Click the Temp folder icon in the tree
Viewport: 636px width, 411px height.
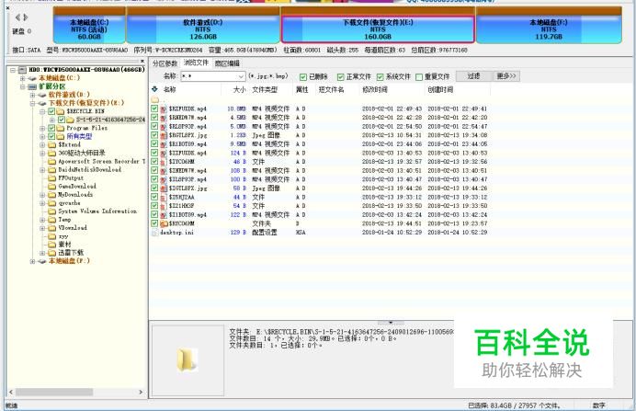(51, 220)
